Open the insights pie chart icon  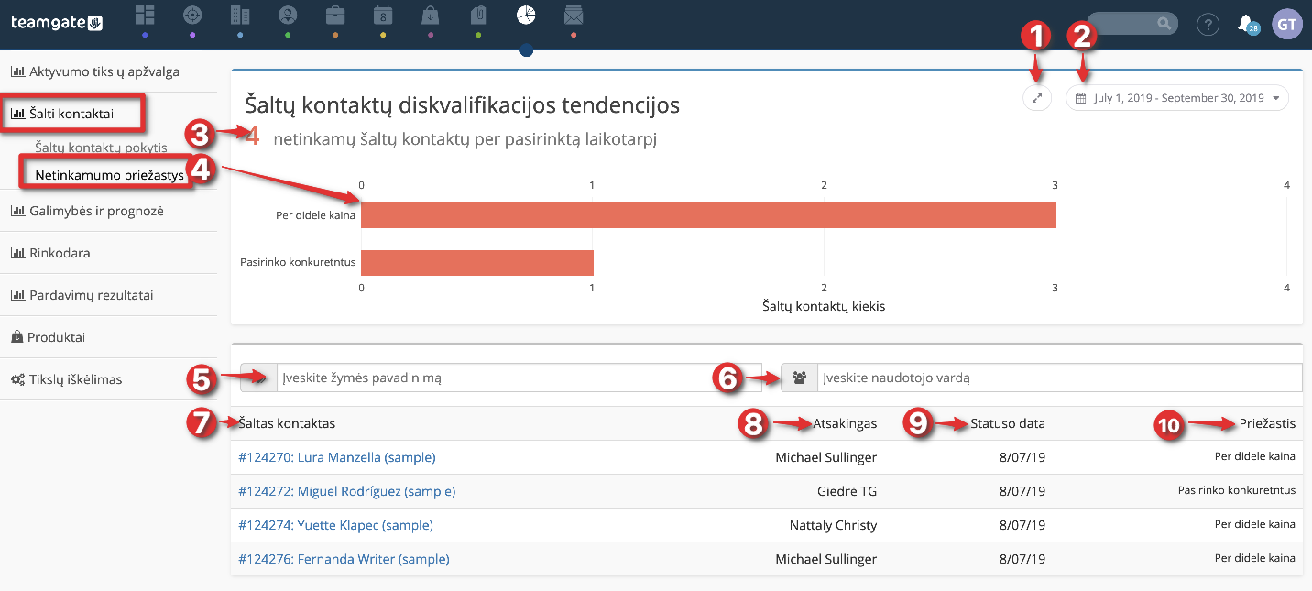click(526, 15)
